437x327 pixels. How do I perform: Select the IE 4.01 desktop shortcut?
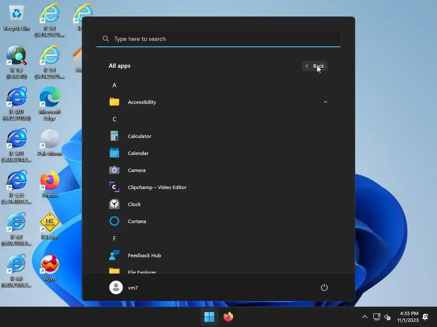tap(17, 103)
